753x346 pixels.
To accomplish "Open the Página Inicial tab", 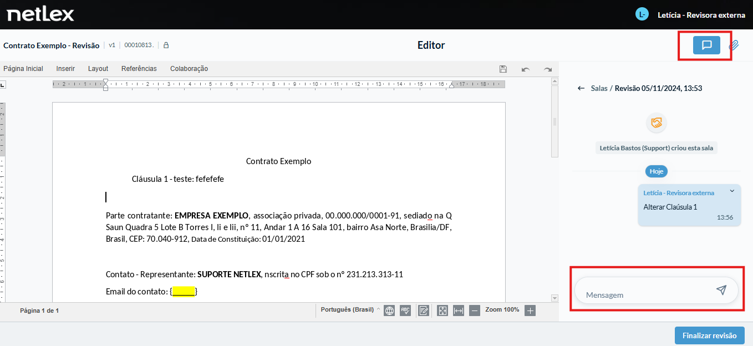I will 23,69.
